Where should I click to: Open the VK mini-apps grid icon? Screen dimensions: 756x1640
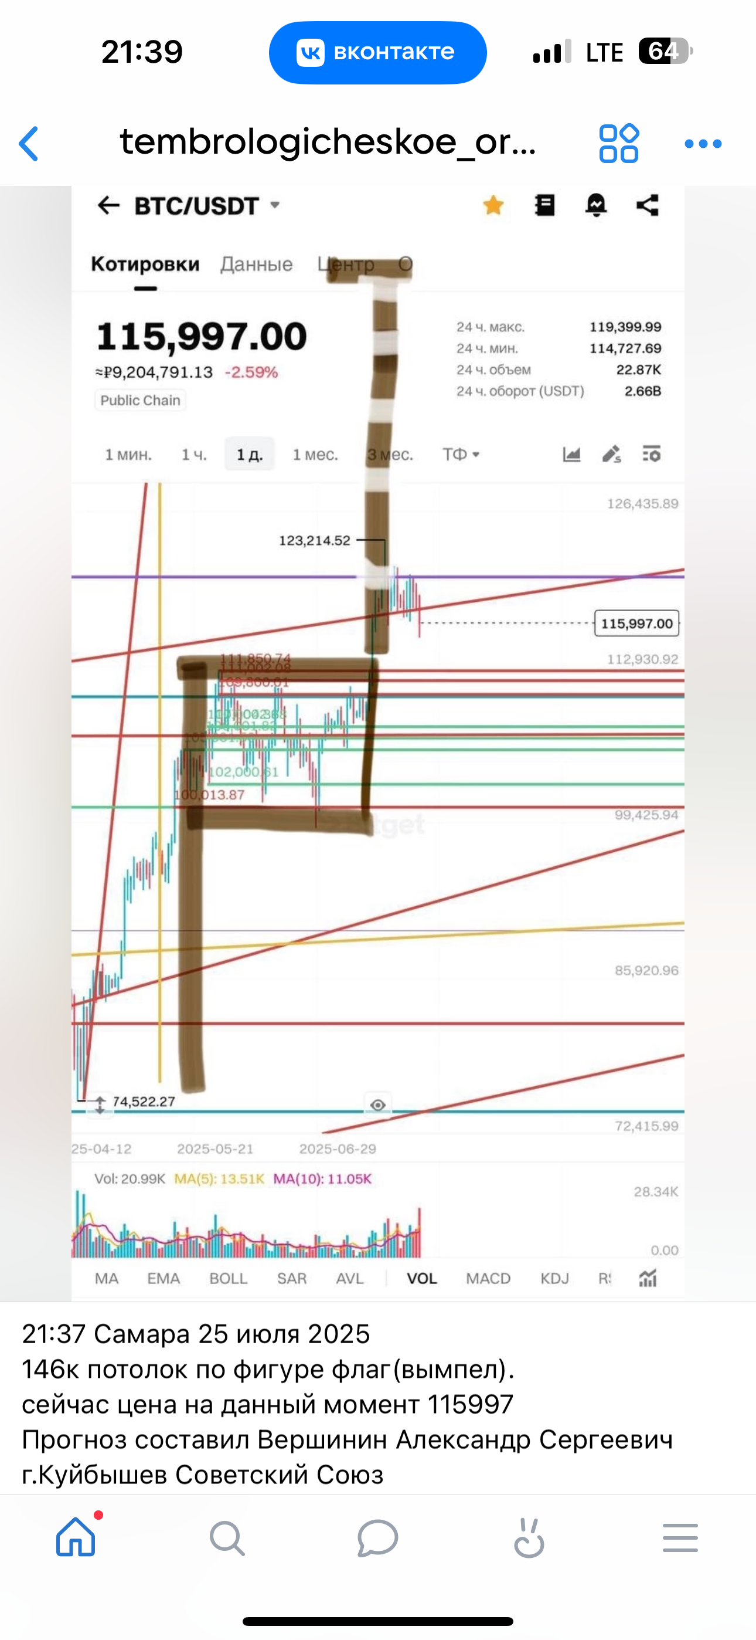pos(618,143)
